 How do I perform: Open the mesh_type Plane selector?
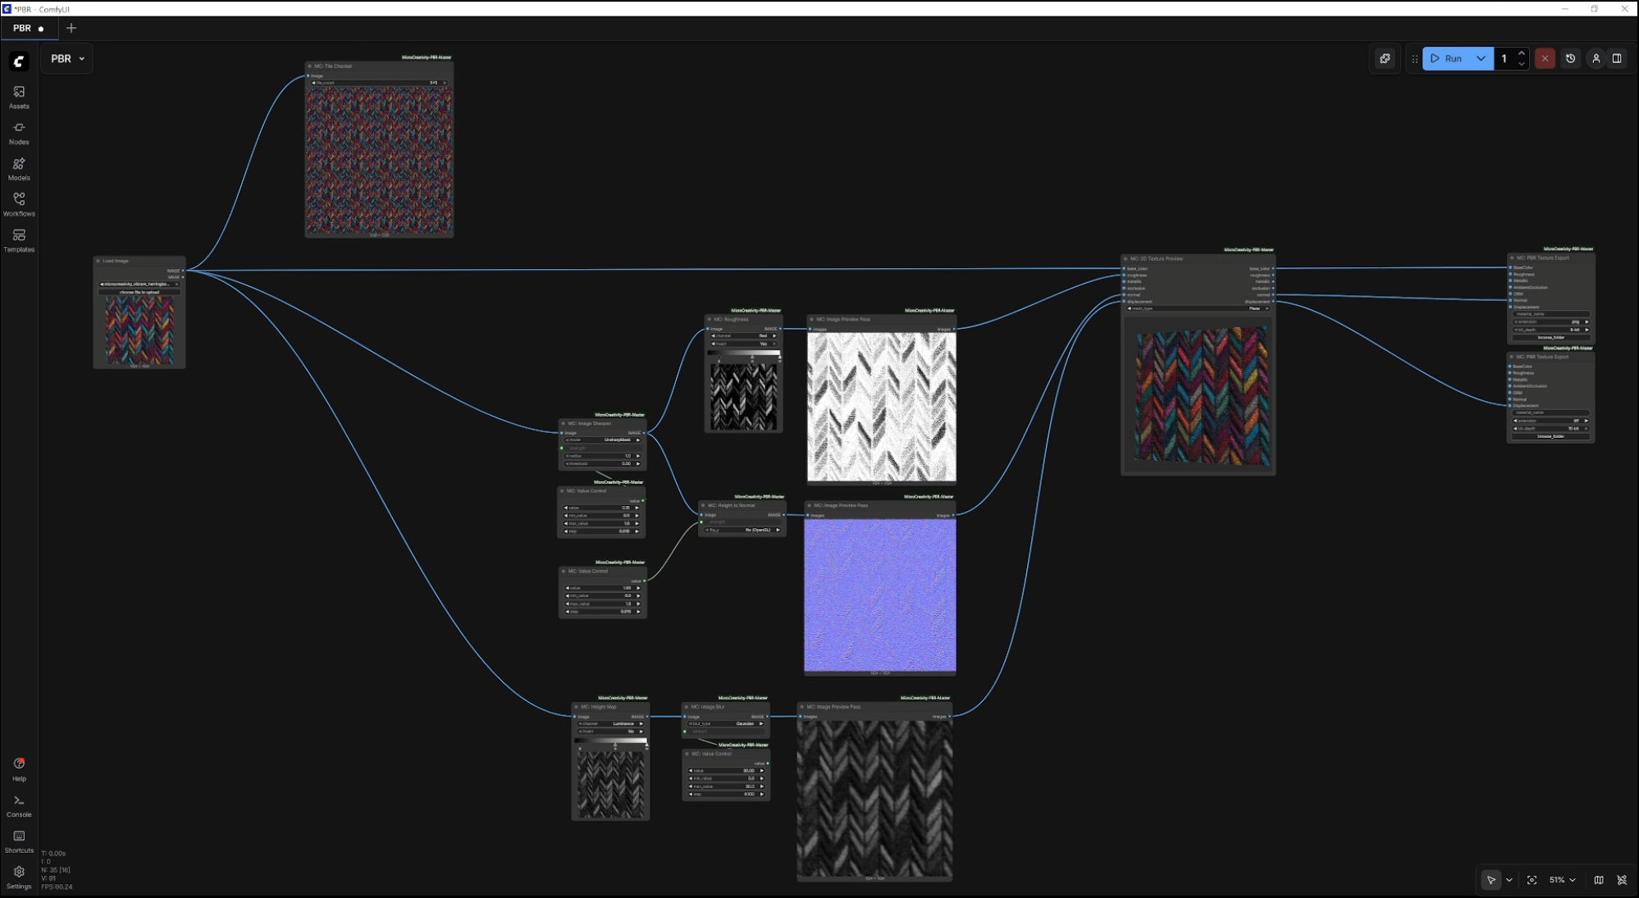coord(1198,308)
